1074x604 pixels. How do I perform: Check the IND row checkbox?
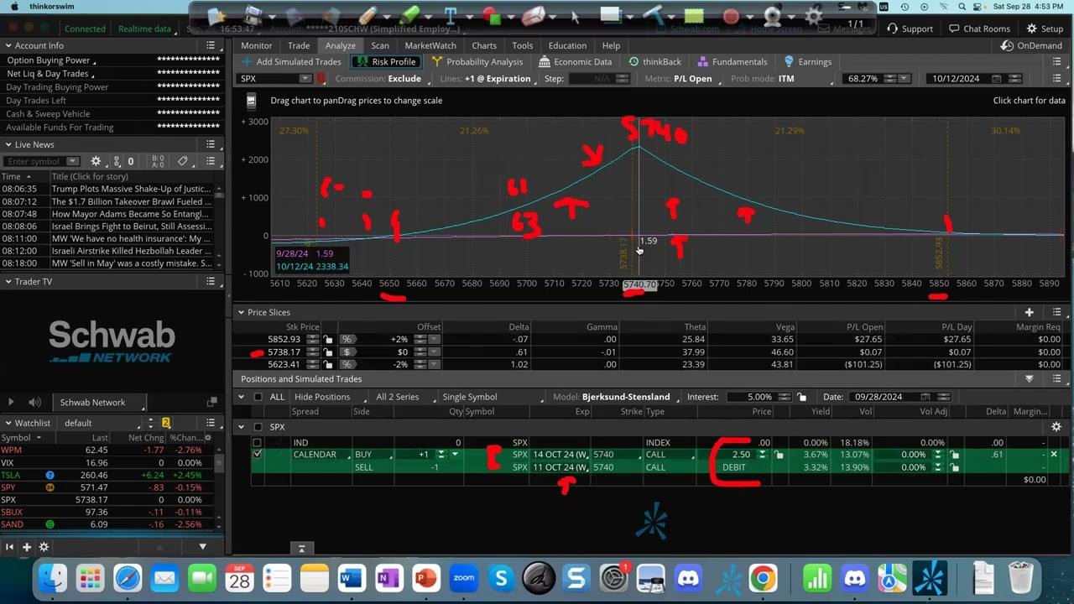(258, 442)
